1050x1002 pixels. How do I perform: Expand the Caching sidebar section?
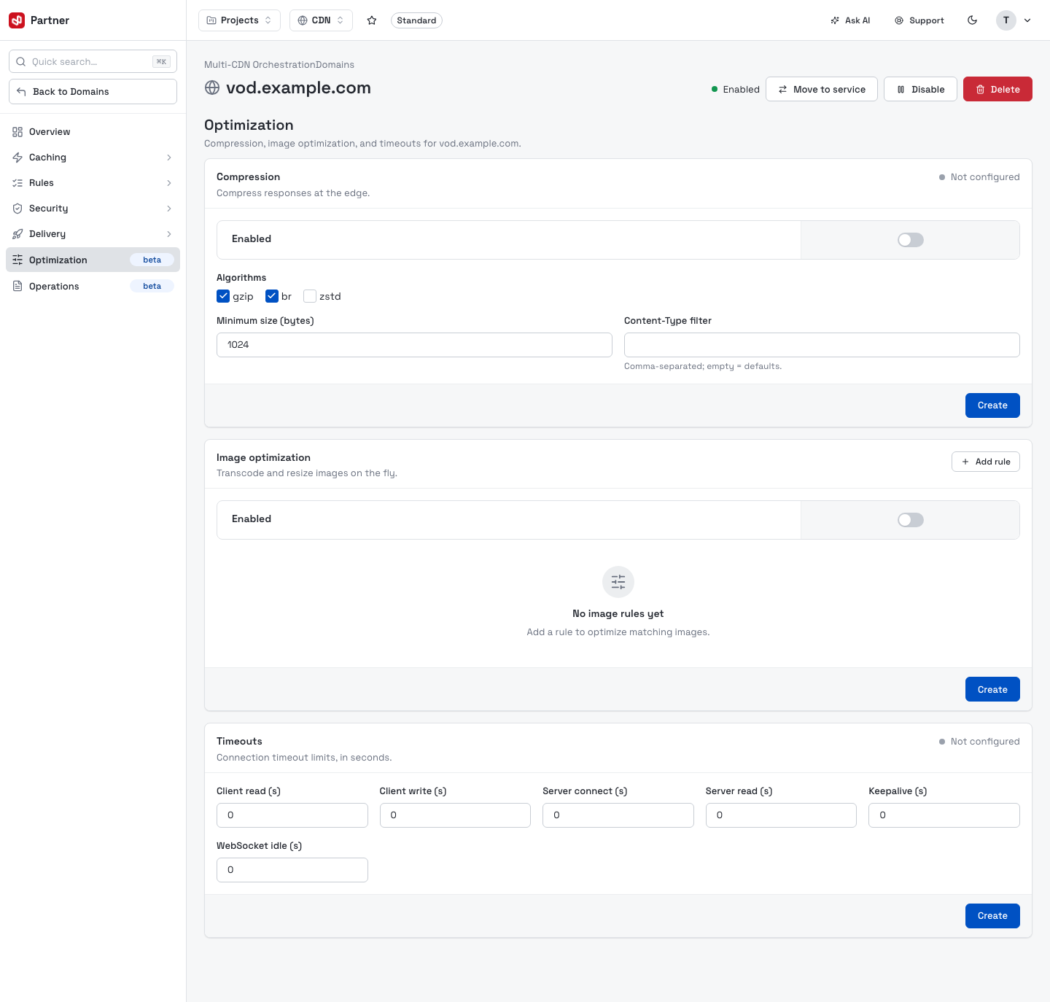click(x=93, y=158)
